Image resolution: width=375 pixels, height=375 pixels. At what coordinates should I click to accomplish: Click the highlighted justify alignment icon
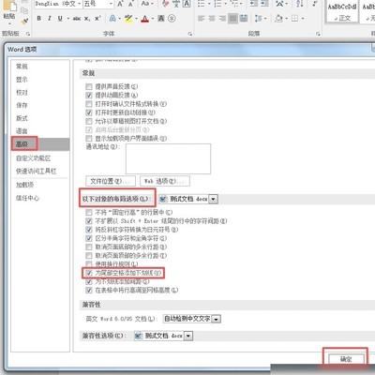tap(233, 19)
